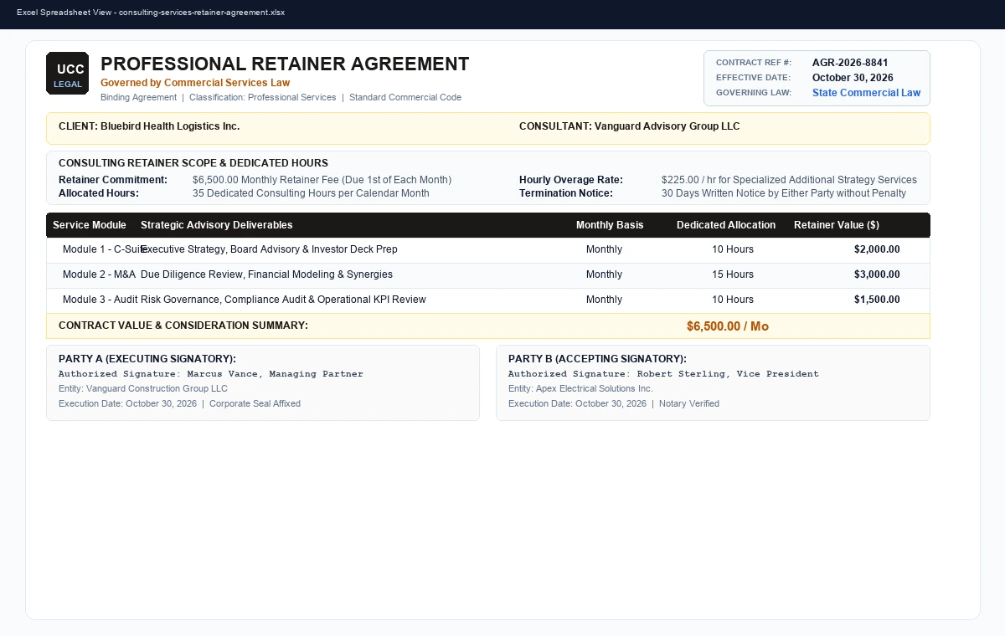
Task: Click the Allocated Hours label
Action: (99, 193)
